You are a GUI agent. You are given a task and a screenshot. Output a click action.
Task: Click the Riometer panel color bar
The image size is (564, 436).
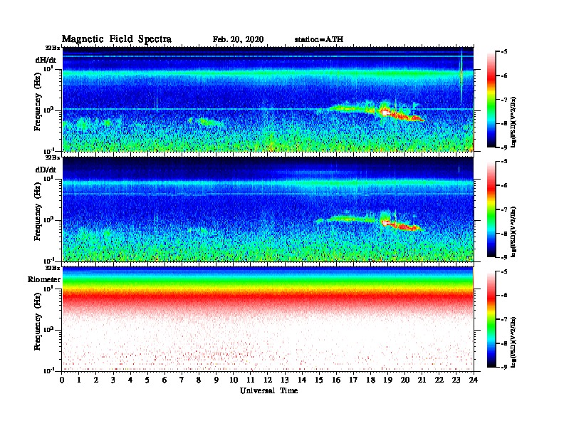pos(491,319)
